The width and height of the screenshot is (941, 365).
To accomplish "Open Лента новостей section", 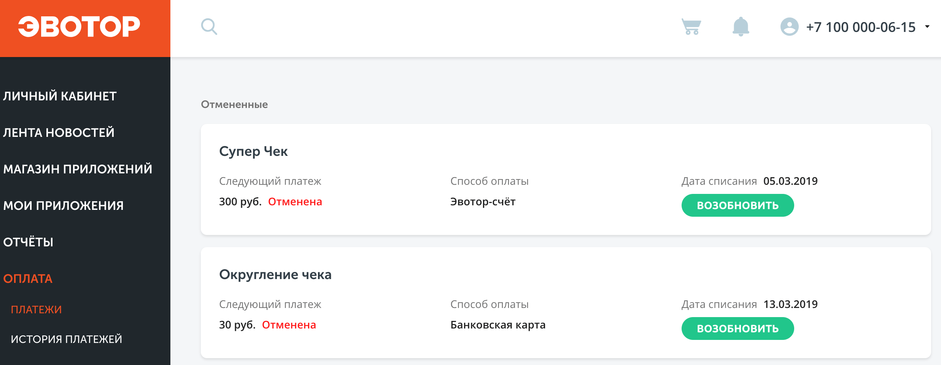I will (59, 132).
